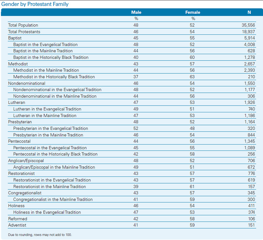Select the 'Pentecostal' family row label
The width and height of the screenshot is (263, 240).
tap(19, 141)
